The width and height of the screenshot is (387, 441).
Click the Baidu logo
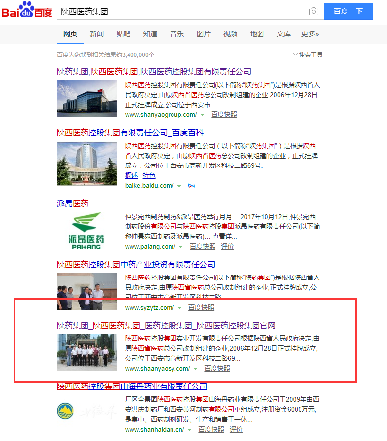click(27, 11)
